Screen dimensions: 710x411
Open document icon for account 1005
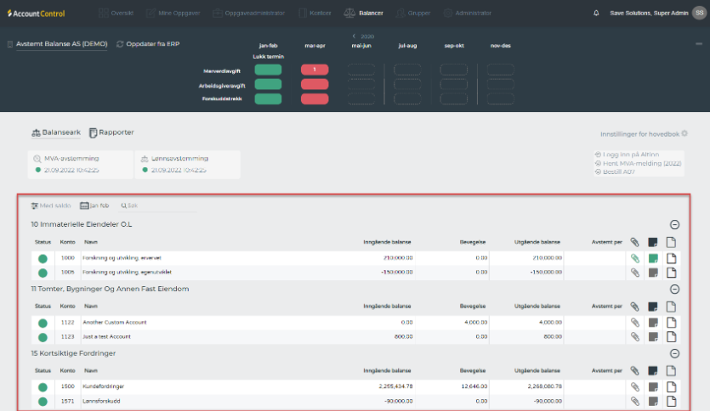click(671, 273)
